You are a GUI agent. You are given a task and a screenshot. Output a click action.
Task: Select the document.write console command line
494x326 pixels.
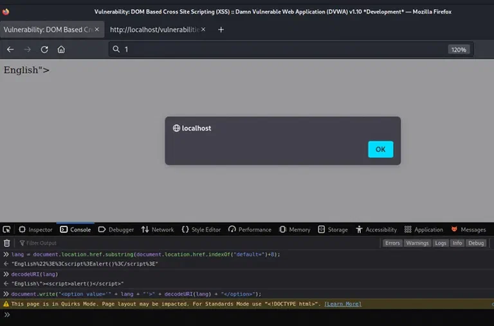136,294
